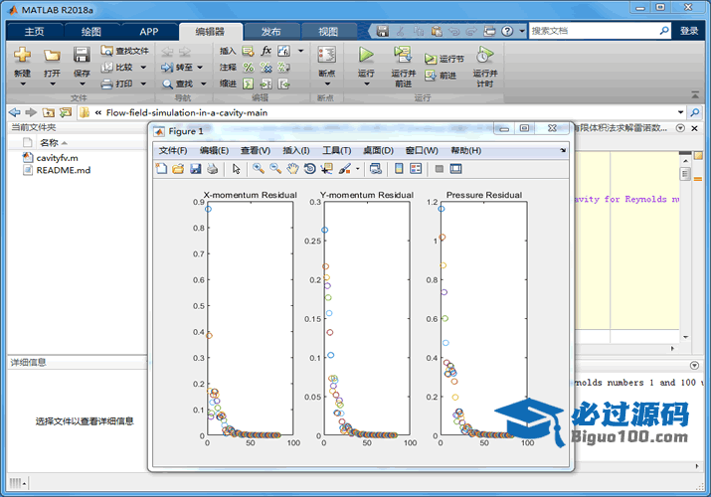Click Print Figure icon in Figure 1
The height and width of the screenshot is (497, 711).
[x=212, y=169]
